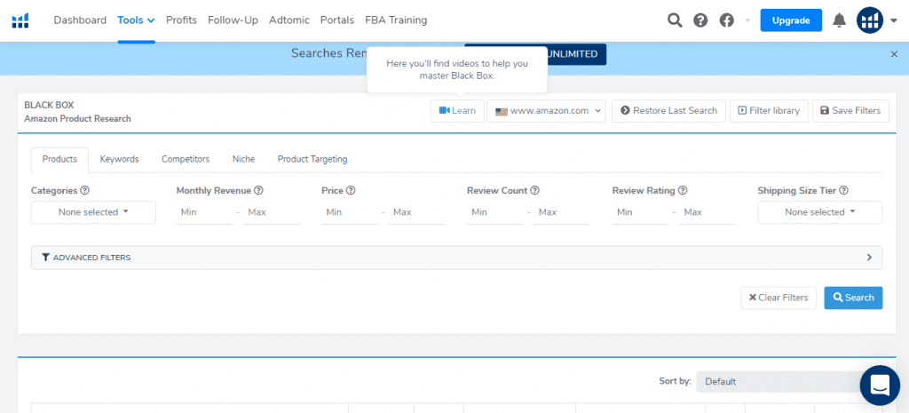Screen dimensions: 909x413
Task: Show Shipping Size Tier help icon
Action: click(843, 190)
